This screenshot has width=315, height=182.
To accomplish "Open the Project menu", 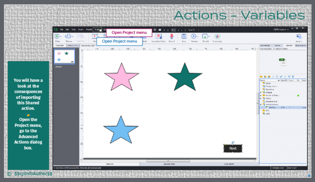I will tap(98, 30).
